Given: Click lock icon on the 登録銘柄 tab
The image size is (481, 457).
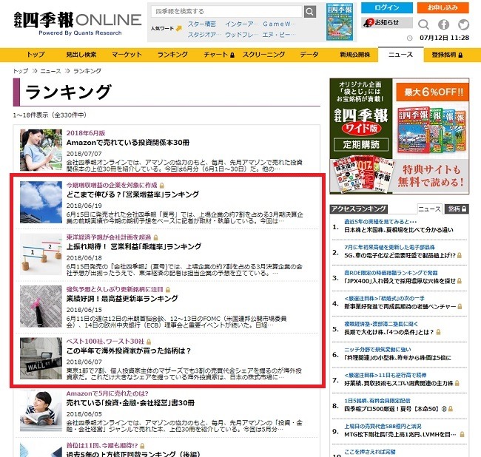Looking at the screenshot, I should pyautogui.click(x=460, y=55).
